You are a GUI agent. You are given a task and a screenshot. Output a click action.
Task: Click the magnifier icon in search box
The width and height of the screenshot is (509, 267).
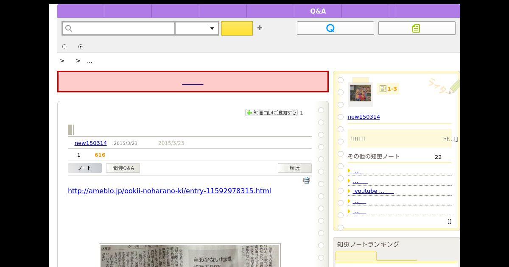(69, 28)
